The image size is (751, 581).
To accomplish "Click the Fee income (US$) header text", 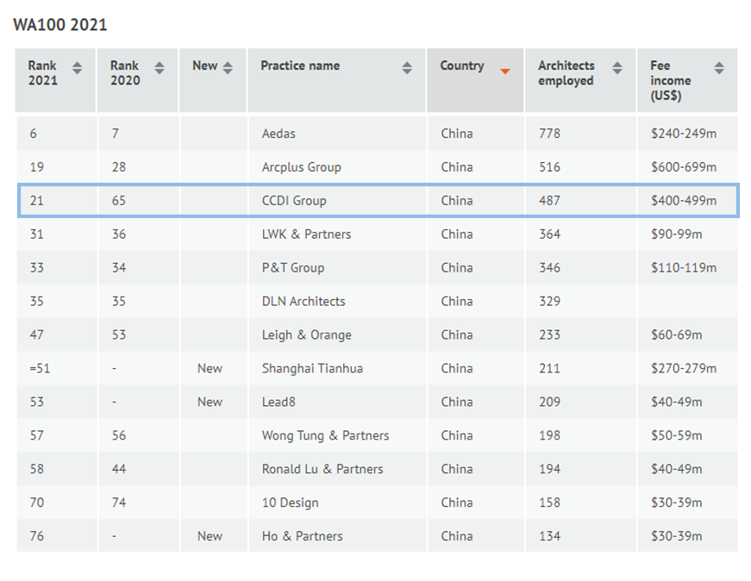I will point(671,80).
